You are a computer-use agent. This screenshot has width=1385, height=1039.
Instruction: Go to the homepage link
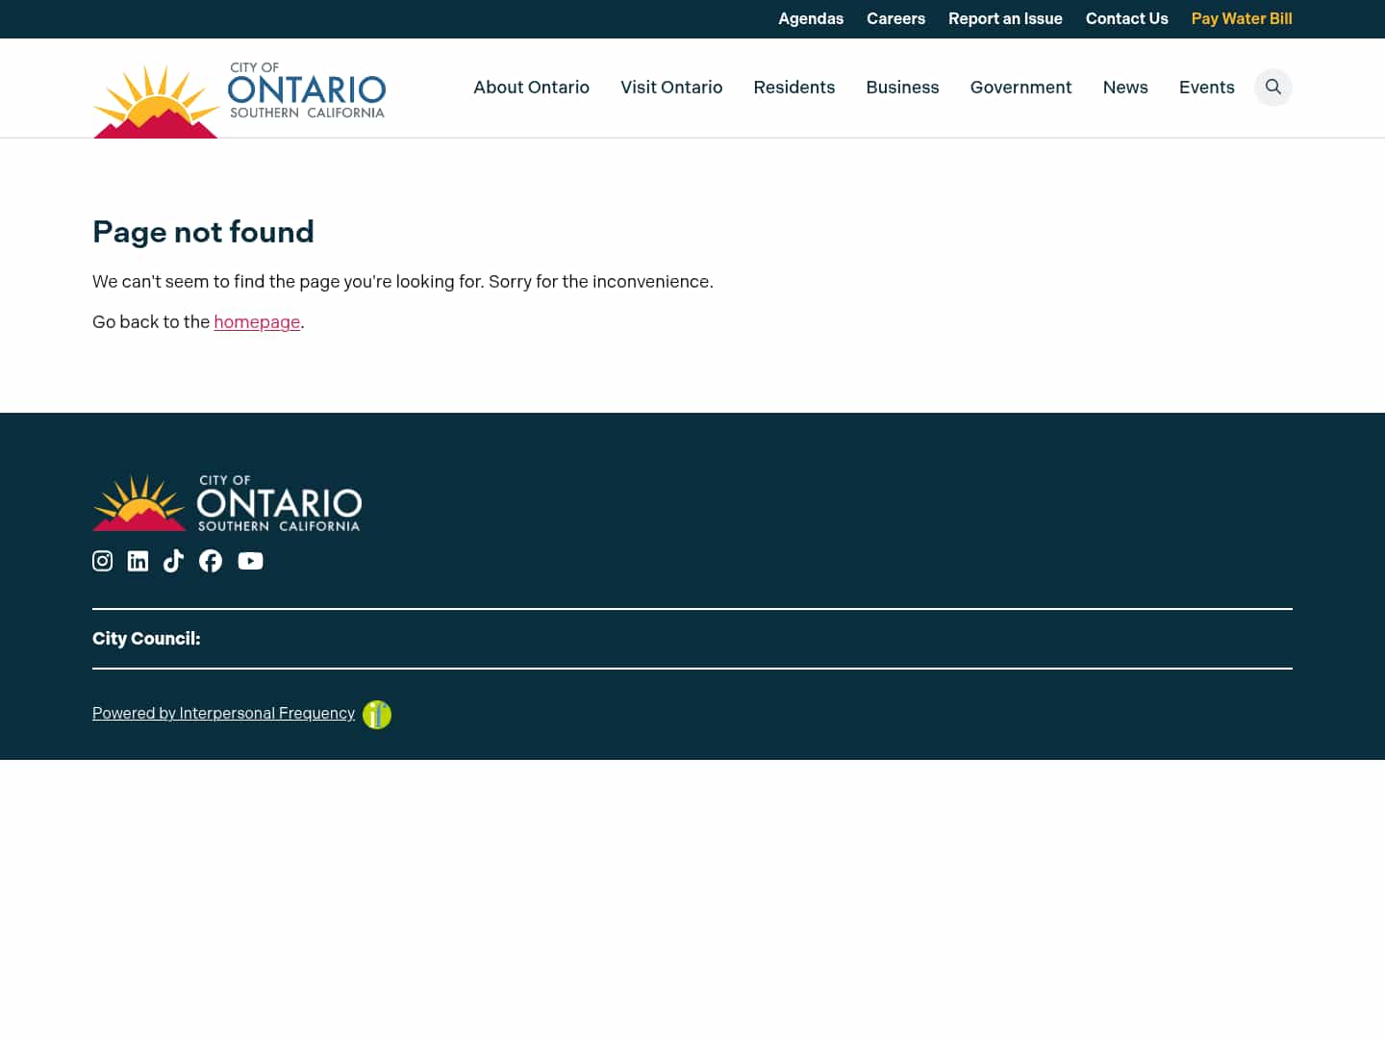(257, 321)
